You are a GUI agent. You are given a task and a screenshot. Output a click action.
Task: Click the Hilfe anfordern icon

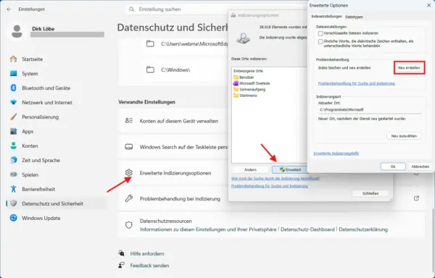pyautogui.click(x=122, y=253)
